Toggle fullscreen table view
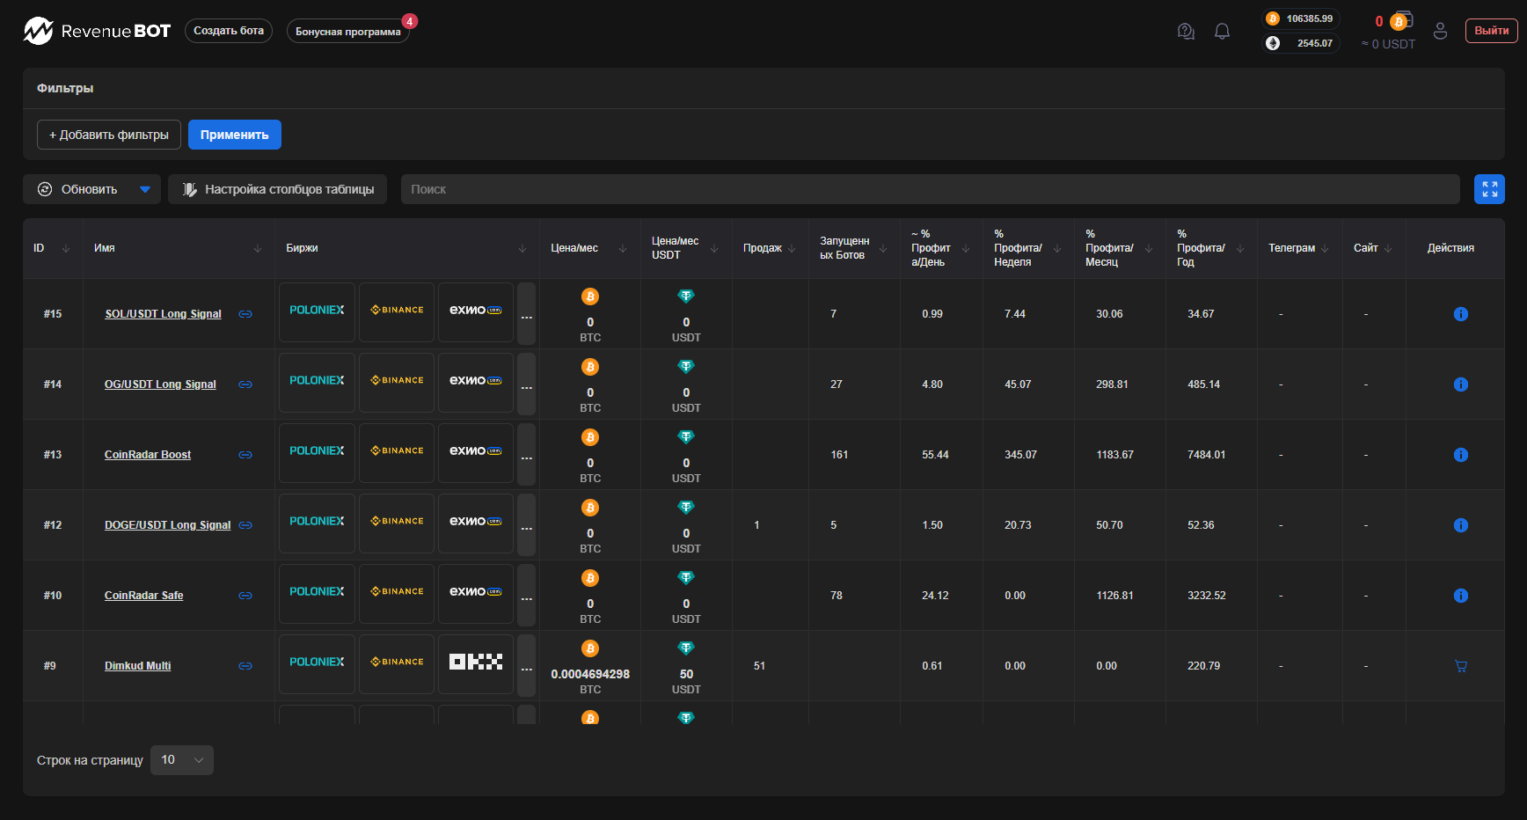The height and width of the screenshot is (820, 1527). 1489,189
